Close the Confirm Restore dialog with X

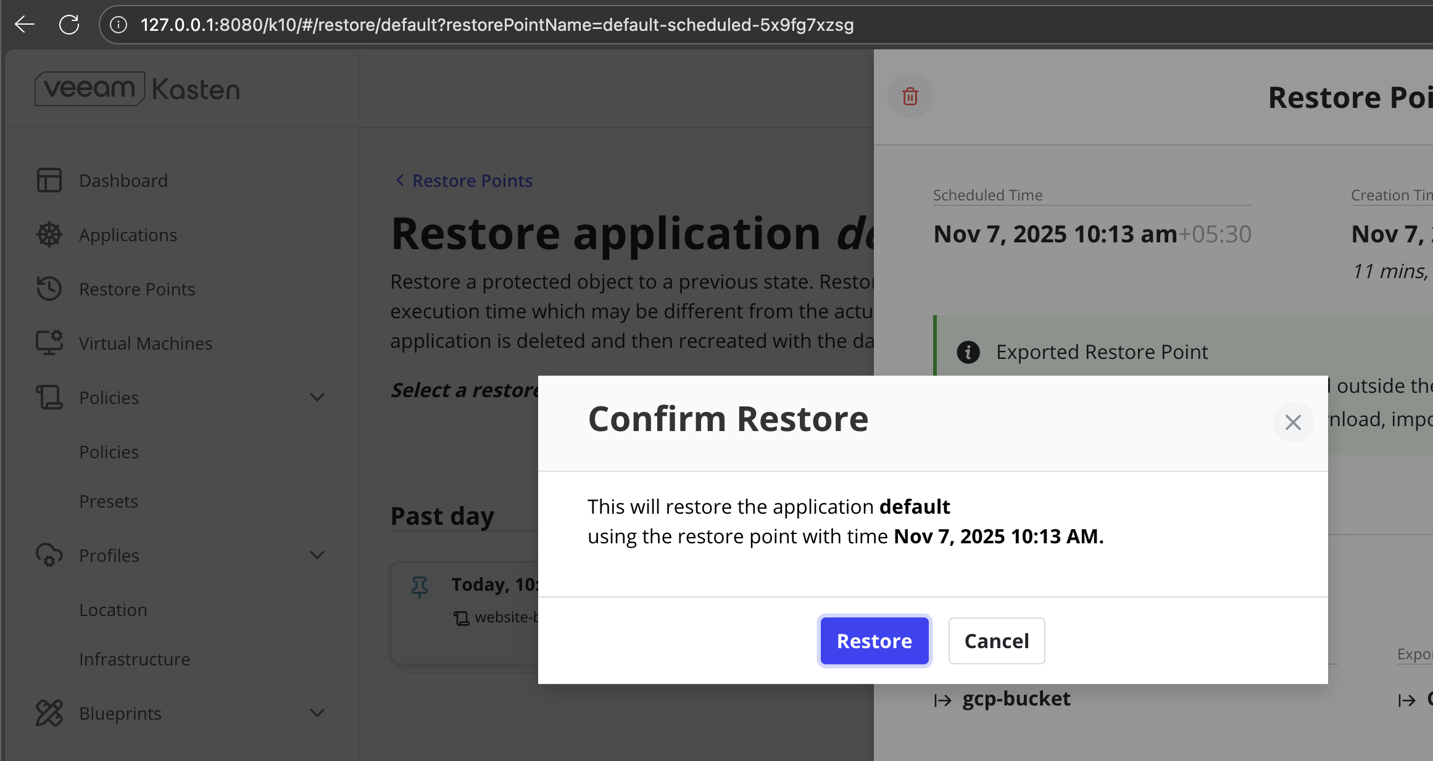coord(1293,422)
